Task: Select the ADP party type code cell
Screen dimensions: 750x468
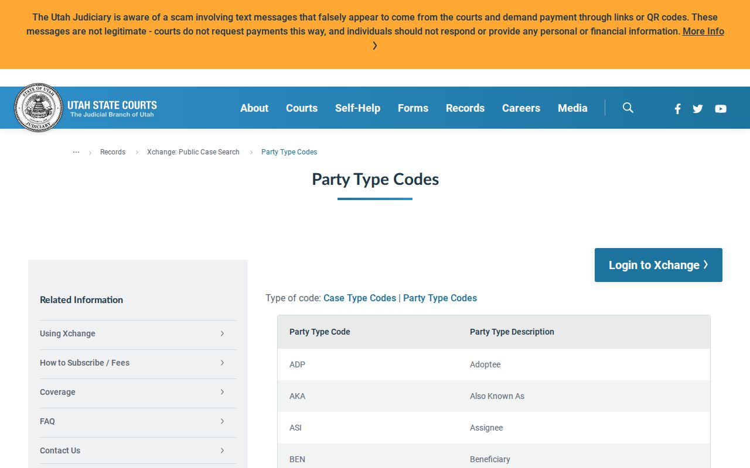Action: tap(367, 364)
